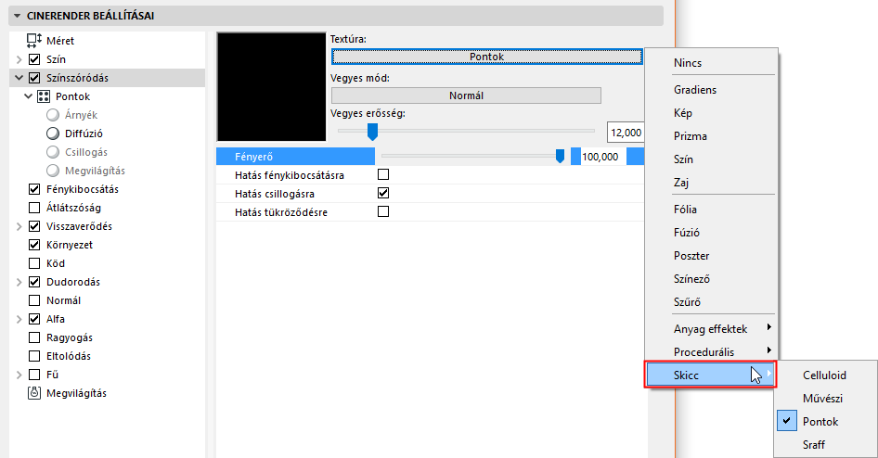Collapse the Pontok sub-node

28,96
